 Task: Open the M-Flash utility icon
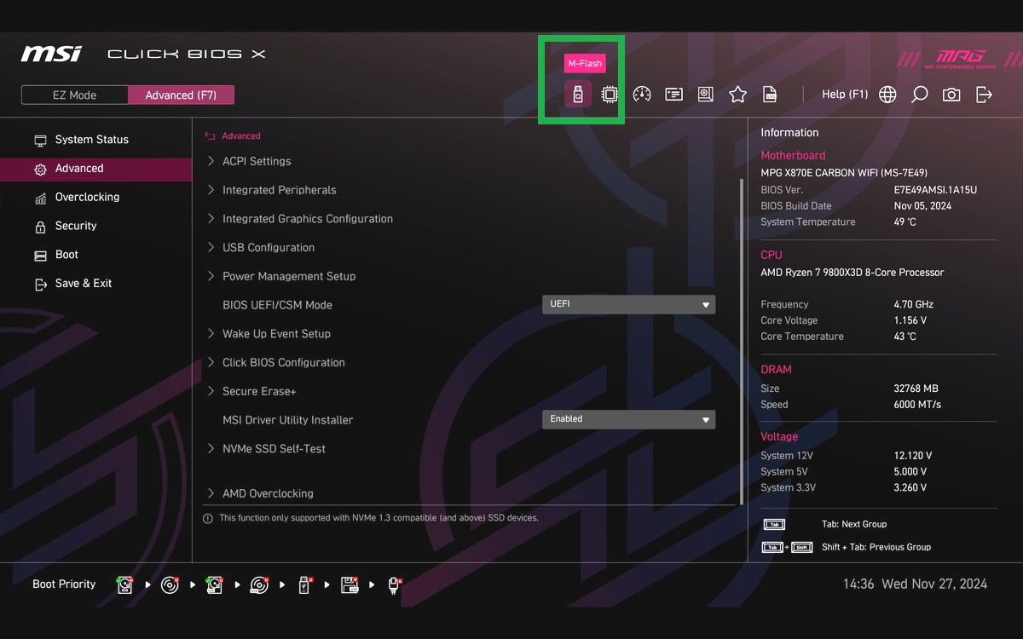577,95
